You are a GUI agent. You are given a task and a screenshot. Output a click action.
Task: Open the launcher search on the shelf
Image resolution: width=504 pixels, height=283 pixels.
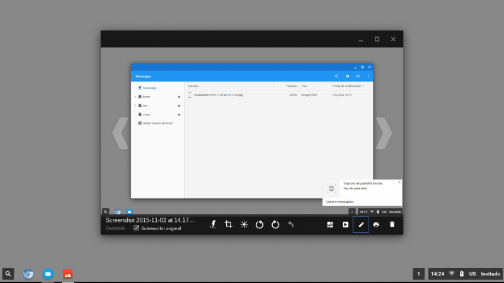[x=8, y=274]
